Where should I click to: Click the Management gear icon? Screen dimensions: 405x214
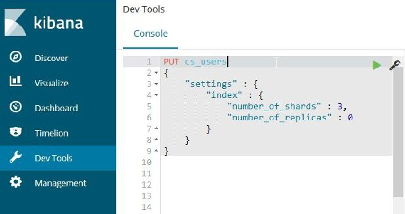(16, 183)
